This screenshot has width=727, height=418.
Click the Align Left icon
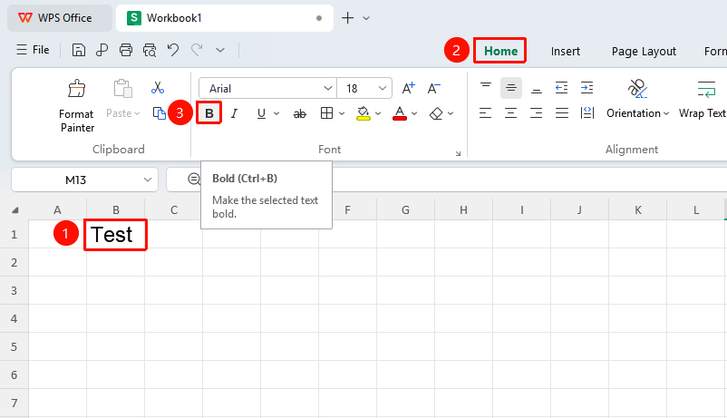coord(486,113)
